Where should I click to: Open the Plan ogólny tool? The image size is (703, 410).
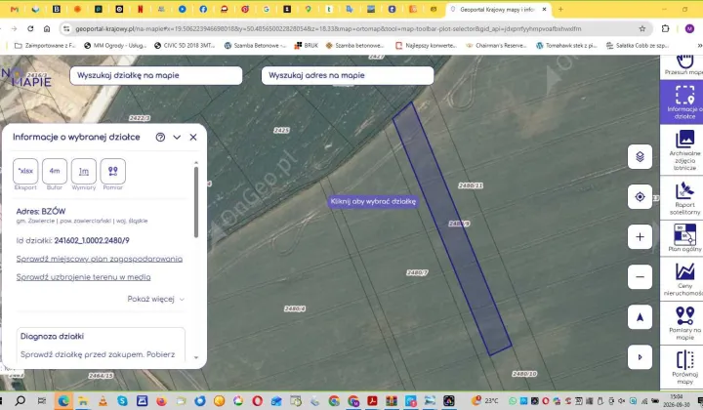coord(683,238)
